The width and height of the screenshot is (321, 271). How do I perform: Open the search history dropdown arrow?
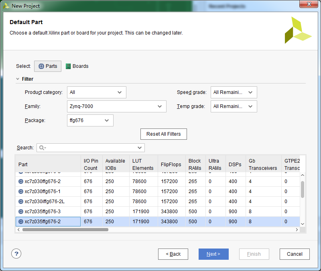coord(140,148)
